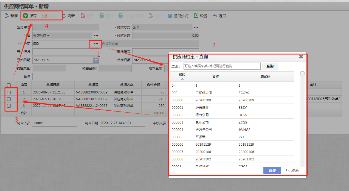The image size is (349, 191).
Task: Click the 返回 back arrow
Action: [x=215, y=16]
